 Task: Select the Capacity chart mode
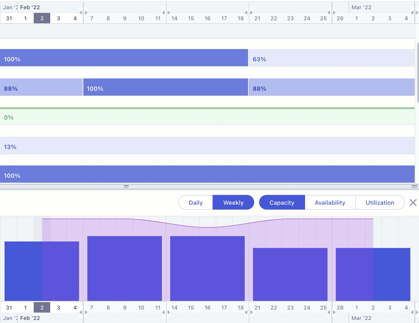point(282,203)
